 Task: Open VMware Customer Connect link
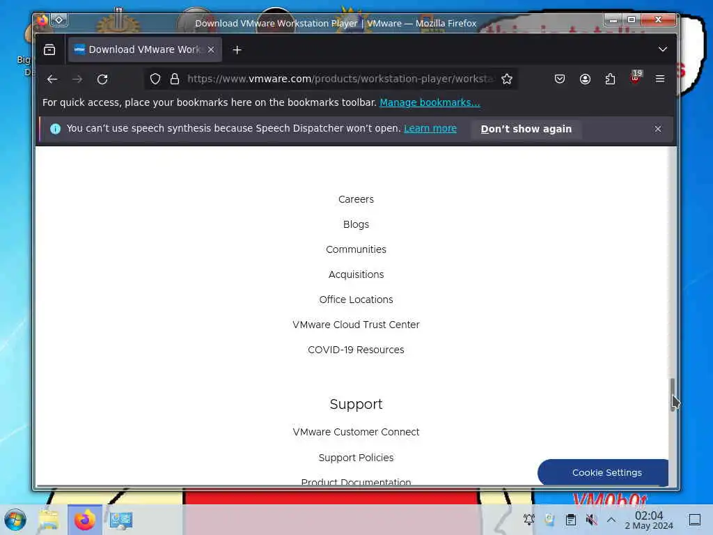tap(356, 432)
